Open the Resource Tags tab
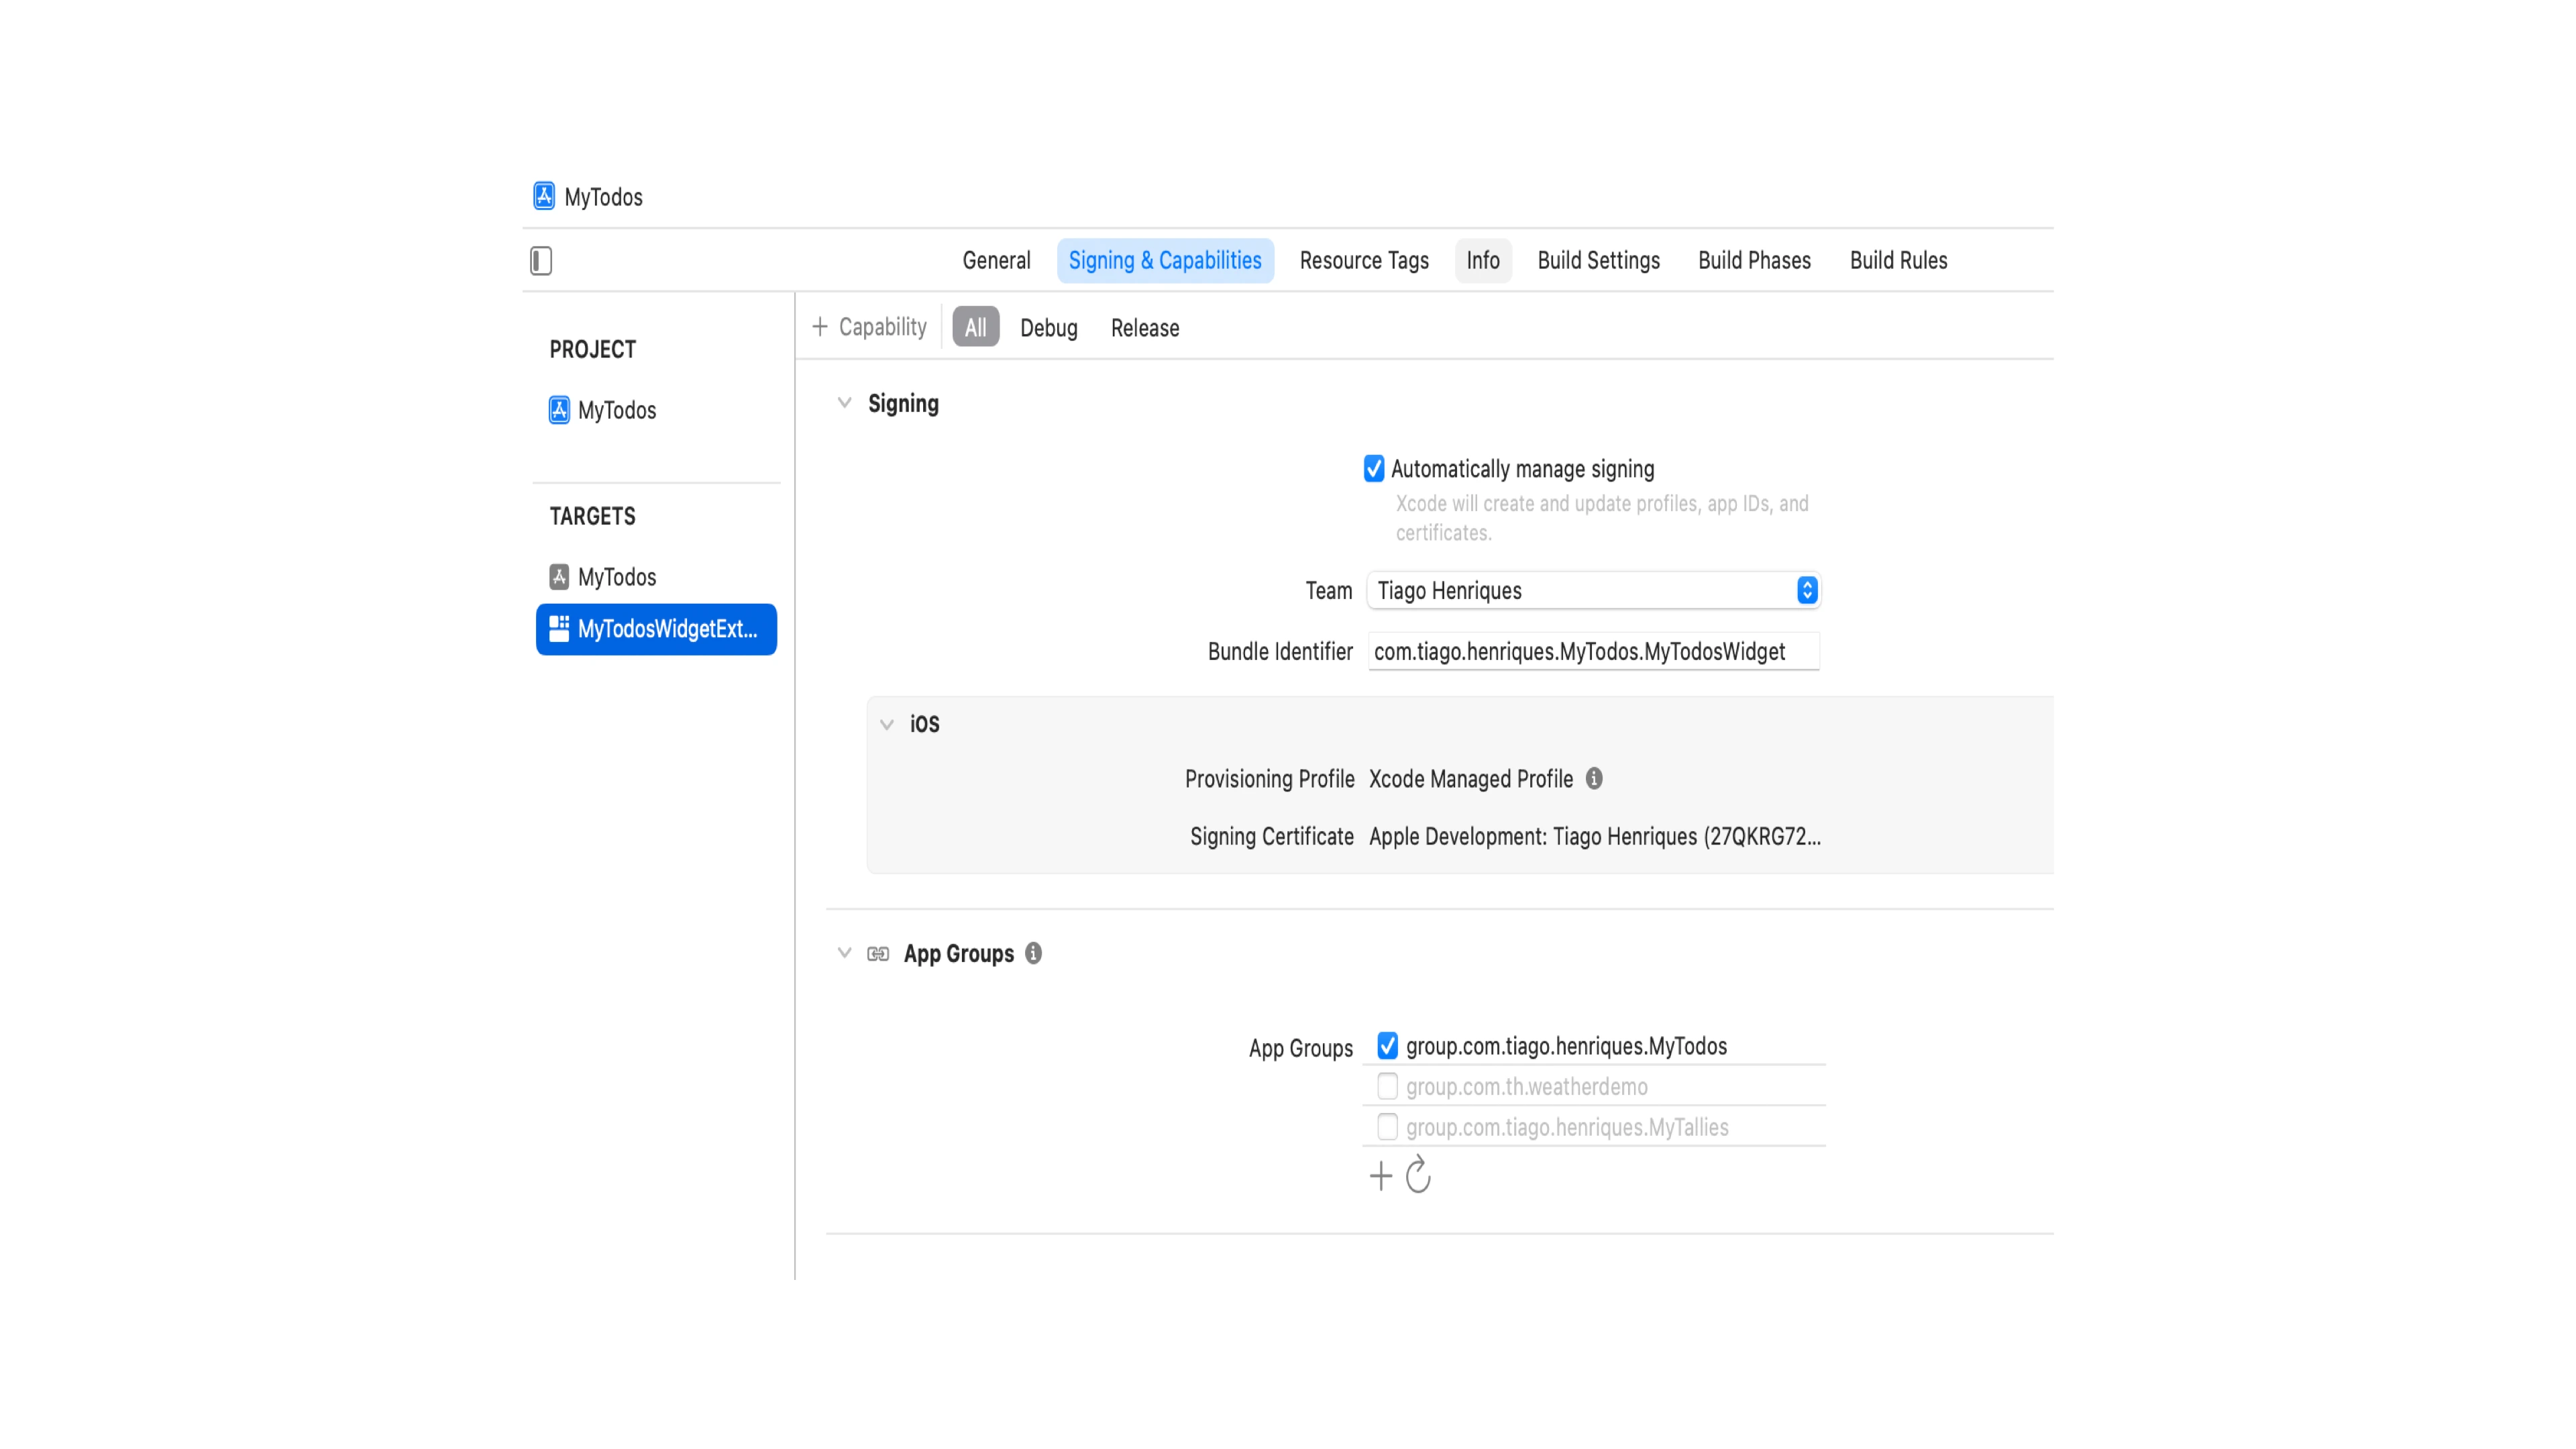 (1364, 261)
